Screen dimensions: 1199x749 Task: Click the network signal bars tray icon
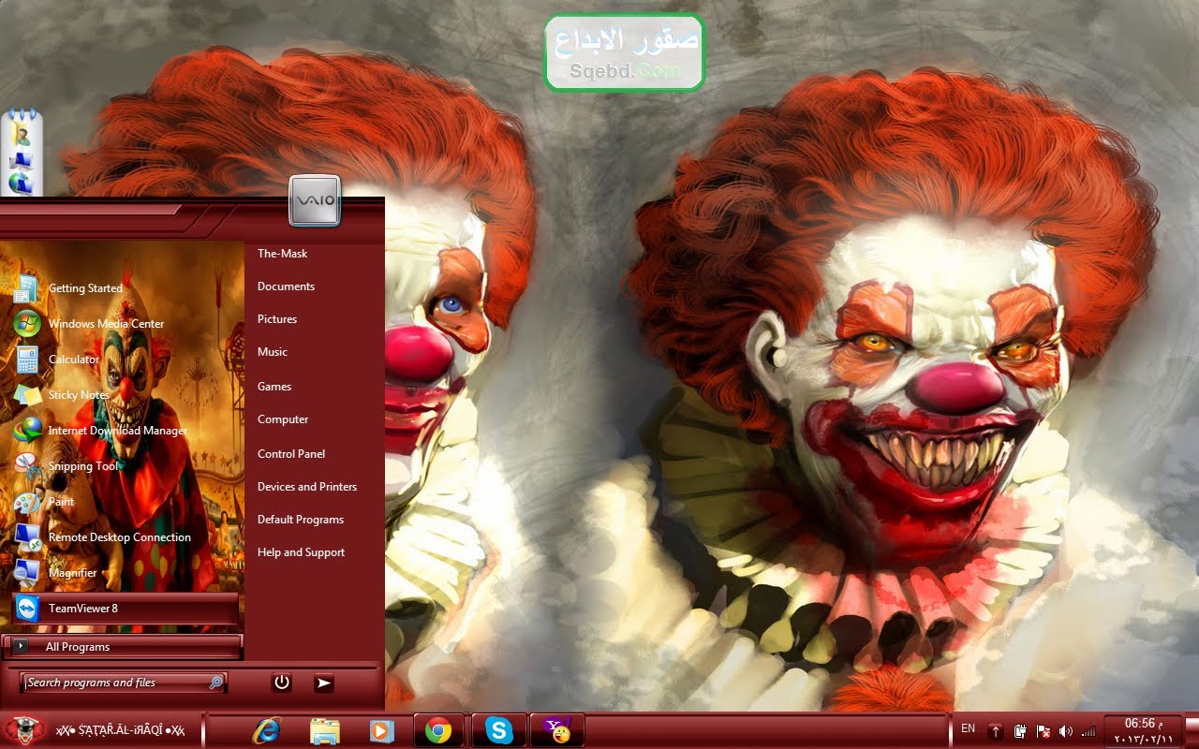point(1088,731)
